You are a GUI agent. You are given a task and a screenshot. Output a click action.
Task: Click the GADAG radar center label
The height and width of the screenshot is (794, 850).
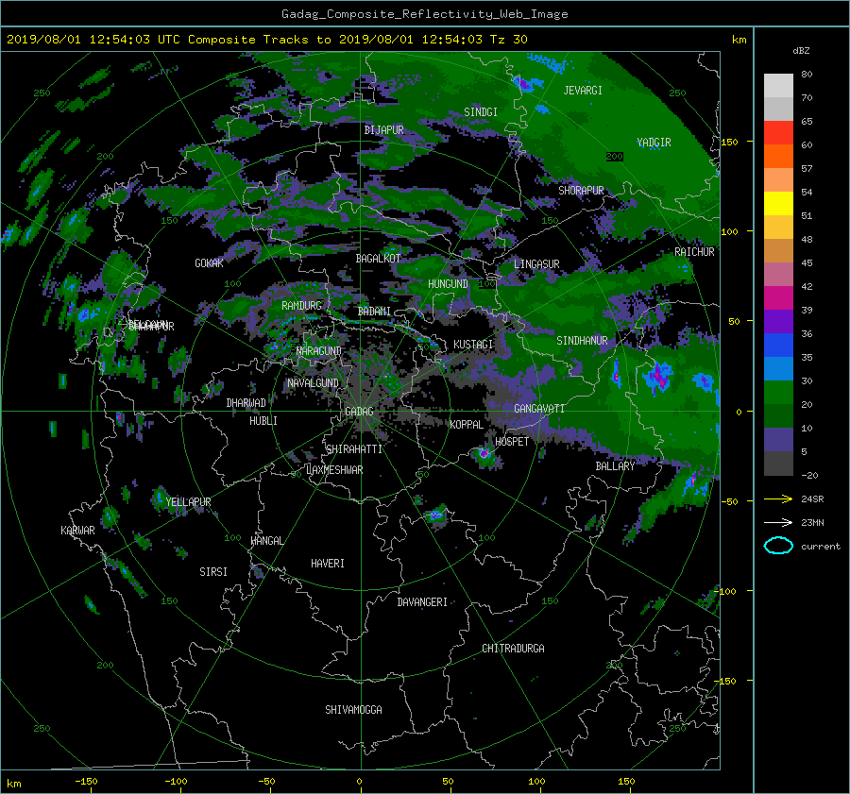coord(359,412)
